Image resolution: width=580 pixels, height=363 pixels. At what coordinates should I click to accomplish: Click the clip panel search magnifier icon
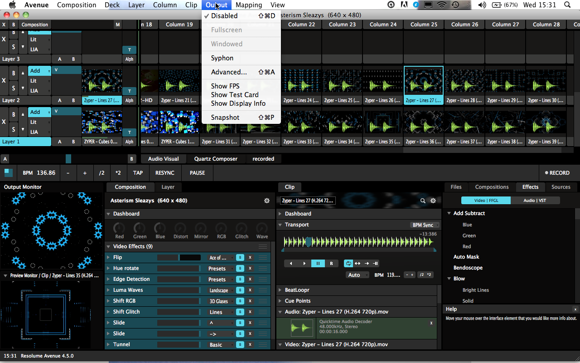coord(423,201)
